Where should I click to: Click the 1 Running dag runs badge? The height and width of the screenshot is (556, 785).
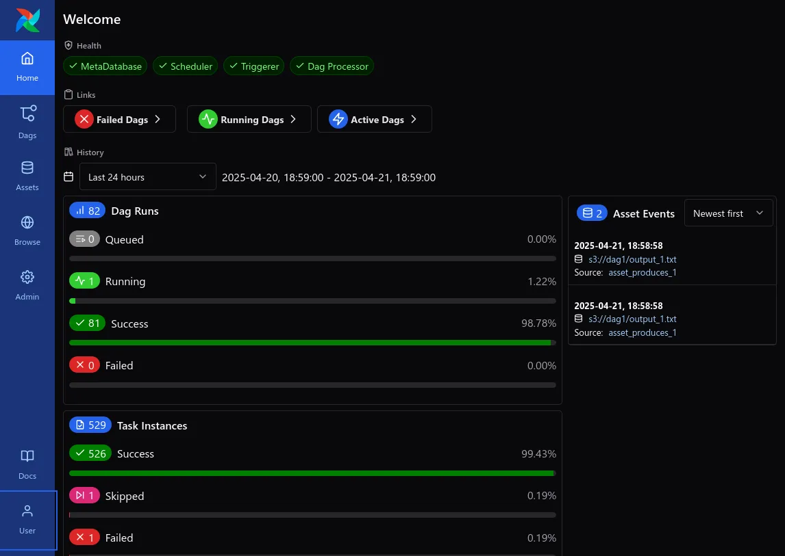click(x=84, y=281)
